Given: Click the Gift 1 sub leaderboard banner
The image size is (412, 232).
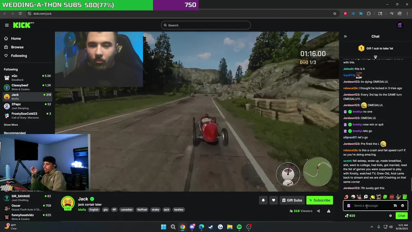Looking at the screenshot, I should coord(375,48).
